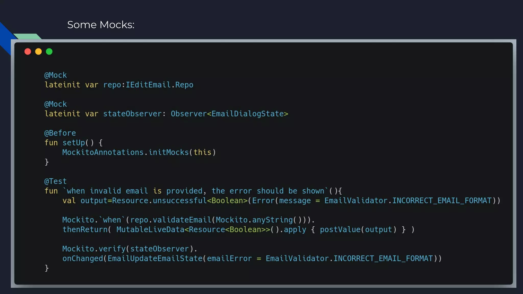This screenshot has width=523, height=294.
Task: Click the @Mock annotation above stateObserver
Action: (55, 104)
